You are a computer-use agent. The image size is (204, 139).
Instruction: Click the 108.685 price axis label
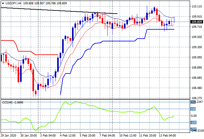(197, 78)
